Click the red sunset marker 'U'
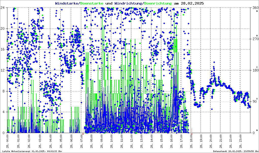Screen dimensions: 259x153 click(x=192, y=134)
